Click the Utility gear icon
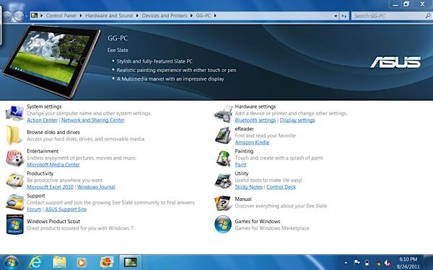The image size is (433, 270). (x=223, y=181)
